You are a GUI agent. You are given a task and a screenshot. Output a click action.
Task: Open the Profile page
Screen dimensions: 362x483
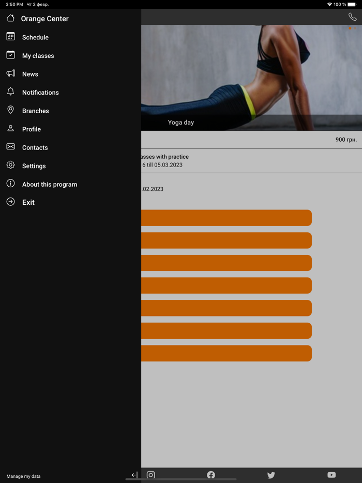point(32,129)
